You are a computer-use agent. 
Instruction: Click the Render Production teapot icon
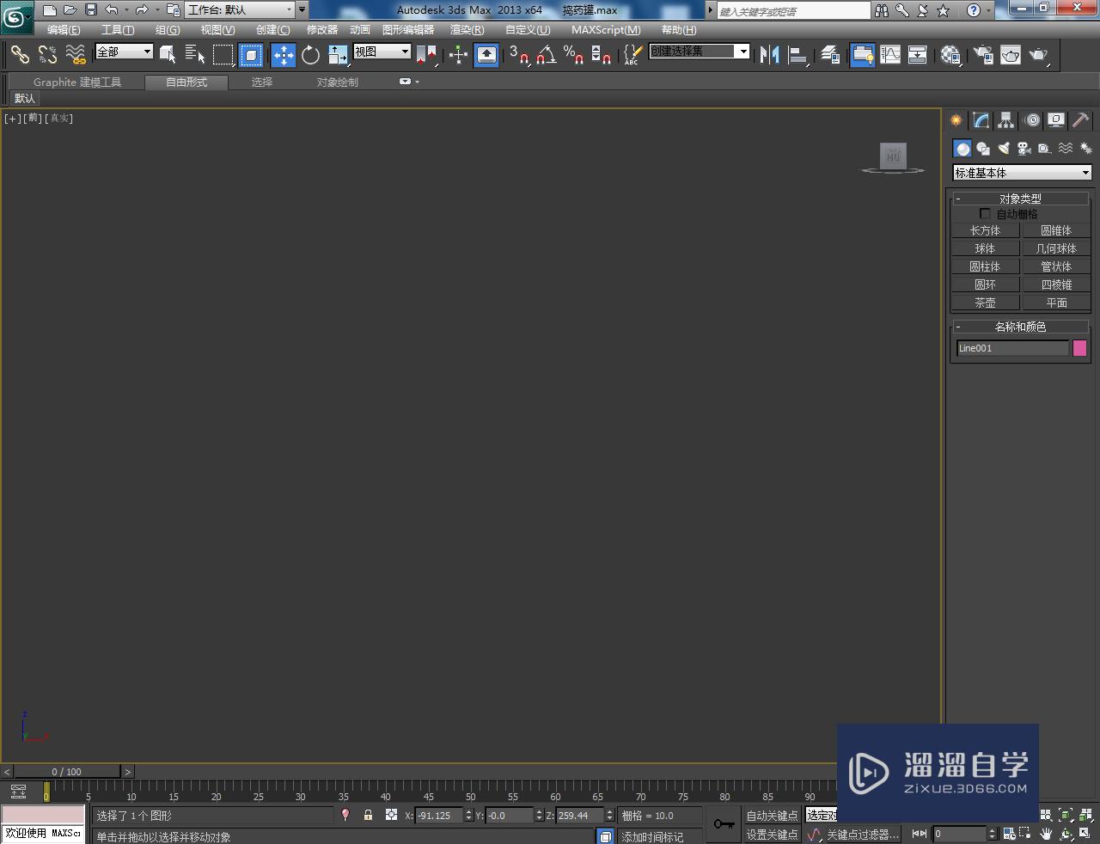pyautogui.click(x=1039, y=55)
